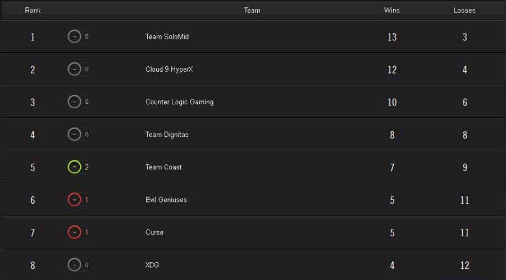Click Evil Geniuses' red down-arrow icon
This screenshot has width=506, height=280.
(74, 200)
